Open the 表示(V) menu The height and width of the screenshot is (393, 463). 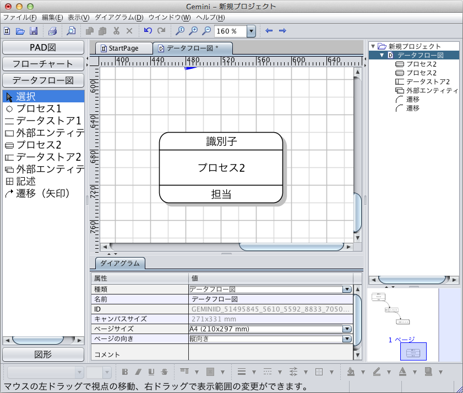coord(79,18)
